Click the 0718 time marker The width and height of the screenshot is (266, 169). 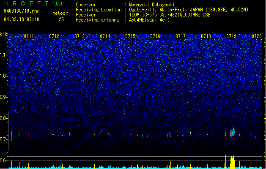pyautogui.click(x=206, y=36)
